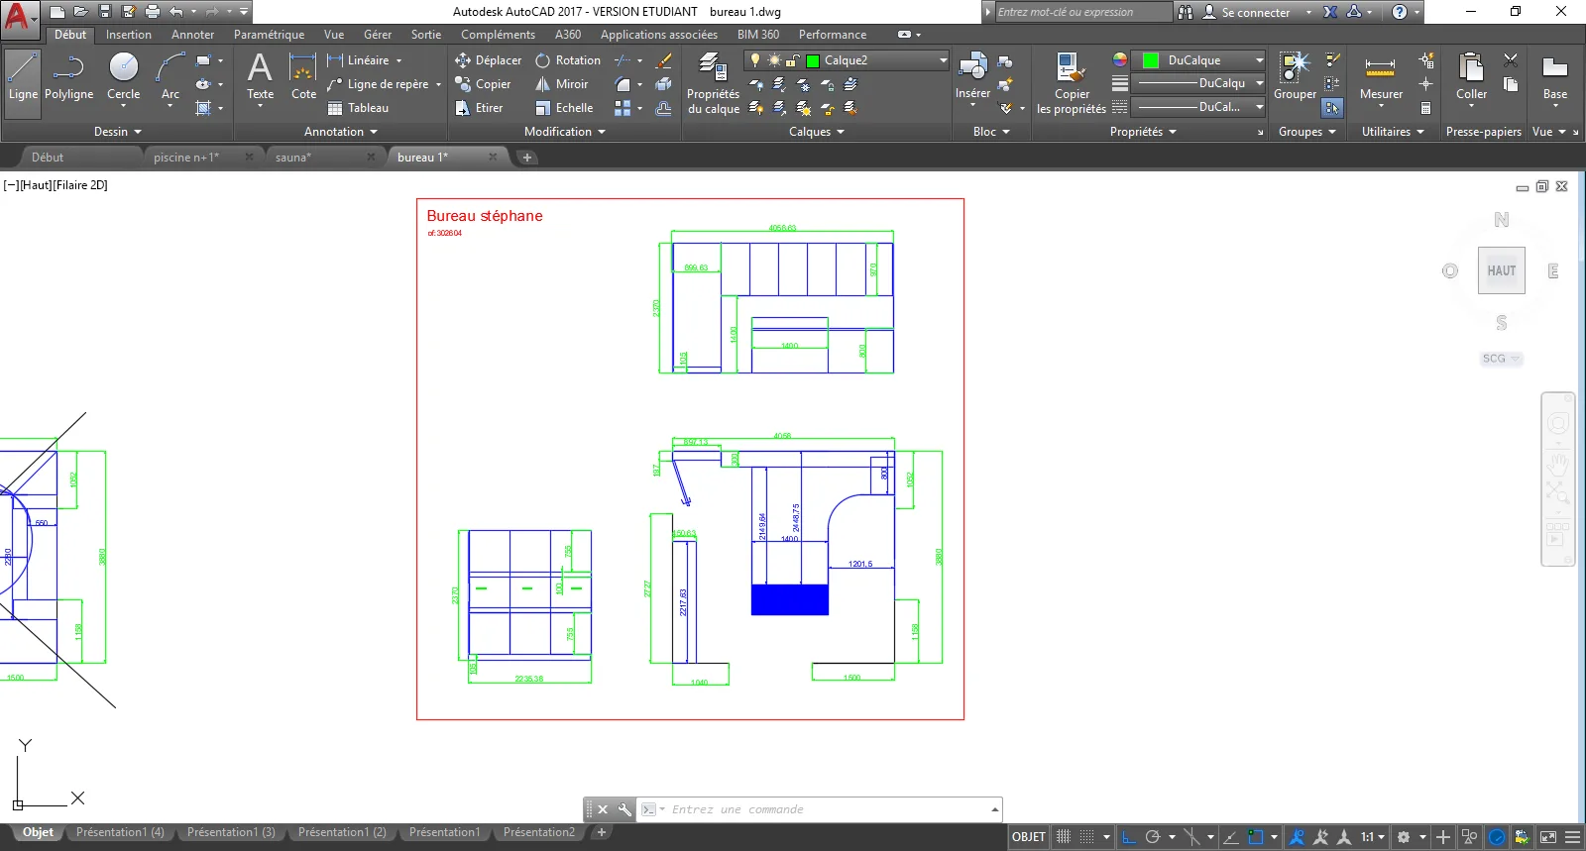Image resolution: width=1586 pixels, height=851 pixels.
Task: Expand the Annotation panel
Action: (341, 132)
